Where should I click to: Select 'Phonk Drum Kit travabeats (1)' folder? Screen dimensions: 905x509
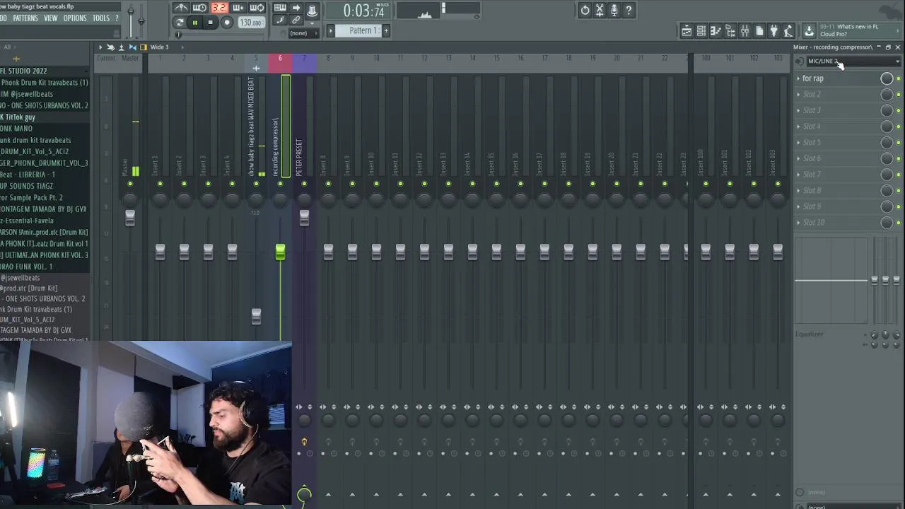coord(45,83)
